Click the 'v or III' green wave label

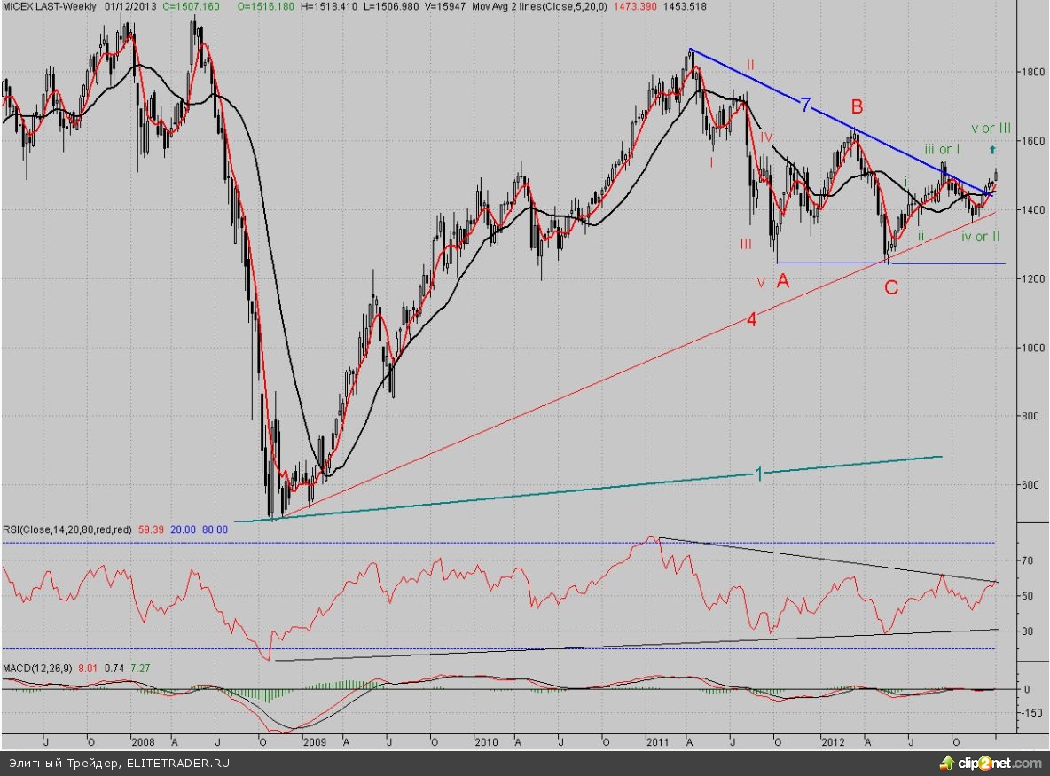(991, 129)
